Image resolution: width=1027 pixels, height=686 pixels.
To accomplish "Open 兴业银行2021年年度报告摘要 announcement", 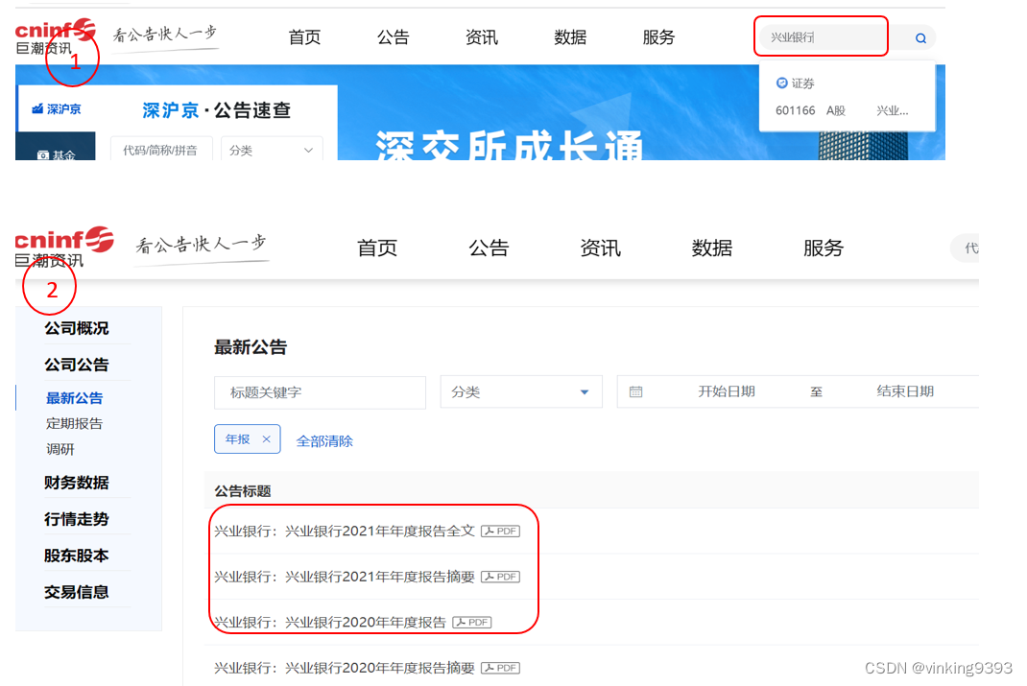I will (345, 577).
